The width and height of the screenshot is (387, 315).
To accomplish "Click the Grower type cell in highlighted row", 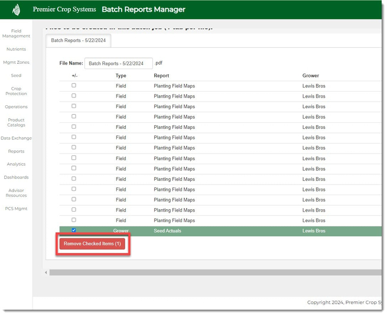I will (121, 231).
